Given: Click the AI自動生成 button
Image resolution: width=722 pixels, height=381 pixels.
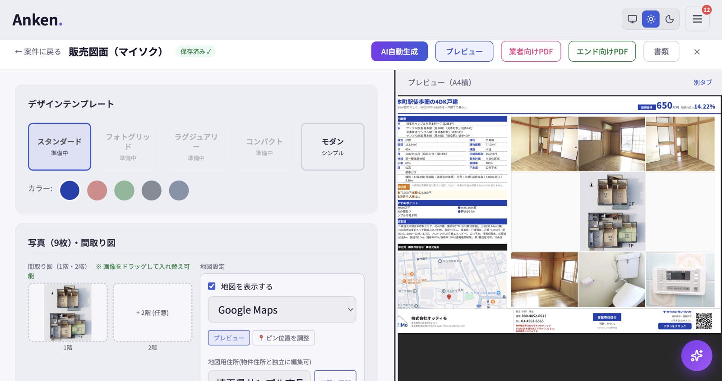Looking at the screenshot, I should [399, 51].
